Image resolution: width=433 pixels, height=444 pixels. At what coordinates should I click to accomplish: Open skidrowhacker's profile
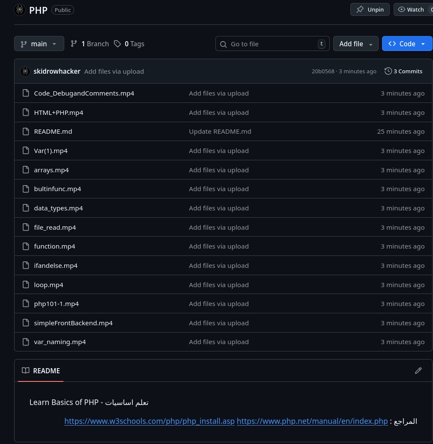coord(57,71)
